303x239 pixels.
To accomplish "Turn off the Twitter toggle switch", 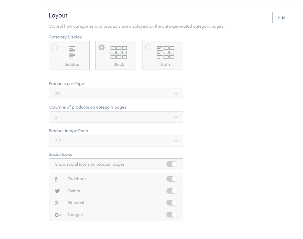I will point(172,191).
